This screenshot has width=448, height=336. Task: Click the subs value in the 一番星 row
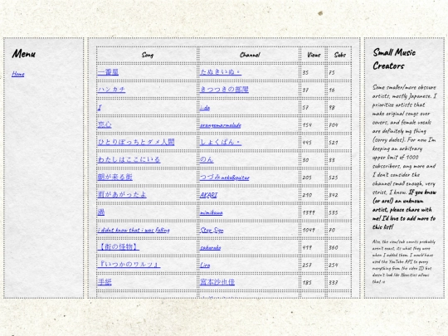pos(332,72)
